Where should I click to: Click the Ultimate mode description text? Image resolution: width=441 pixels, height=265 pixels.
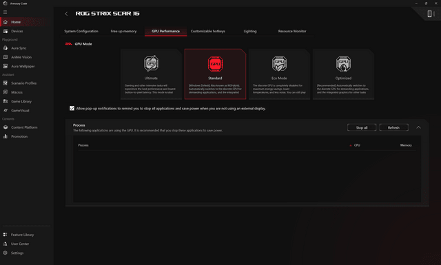click(x=151, y=89)
